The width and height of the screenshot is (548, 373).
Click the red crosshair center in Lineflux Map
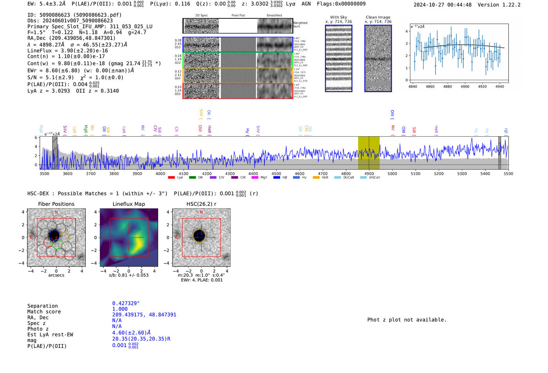[x=129, y=238]
